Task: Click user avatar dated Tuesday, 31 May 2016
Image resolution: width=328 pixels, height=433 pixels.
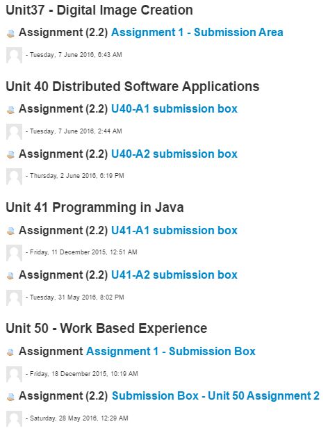Action: tap(15, 297)
